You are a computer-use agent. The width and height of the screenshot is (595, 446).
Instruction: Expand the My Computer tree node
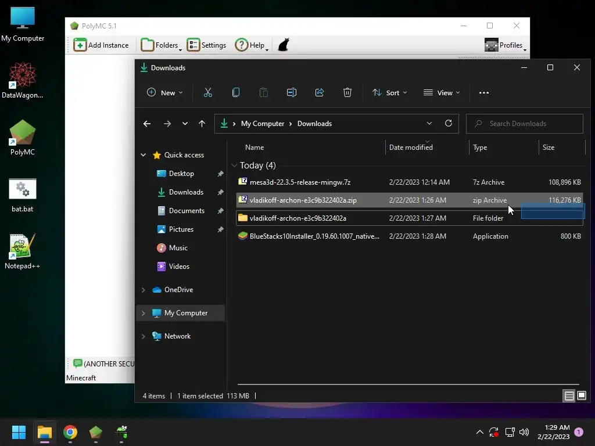click(144, 313)
